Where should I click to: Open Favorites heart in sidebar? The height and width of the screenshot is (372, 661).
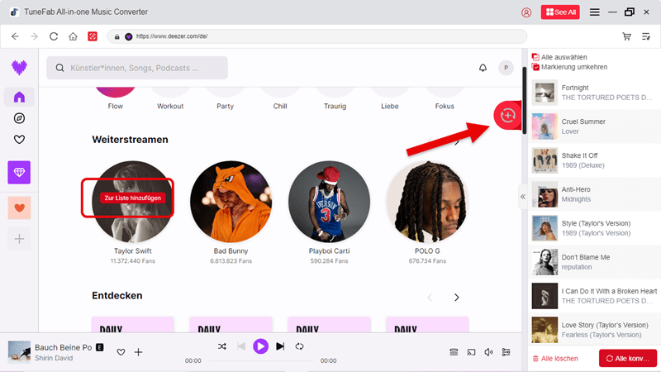tap(19, 140)
